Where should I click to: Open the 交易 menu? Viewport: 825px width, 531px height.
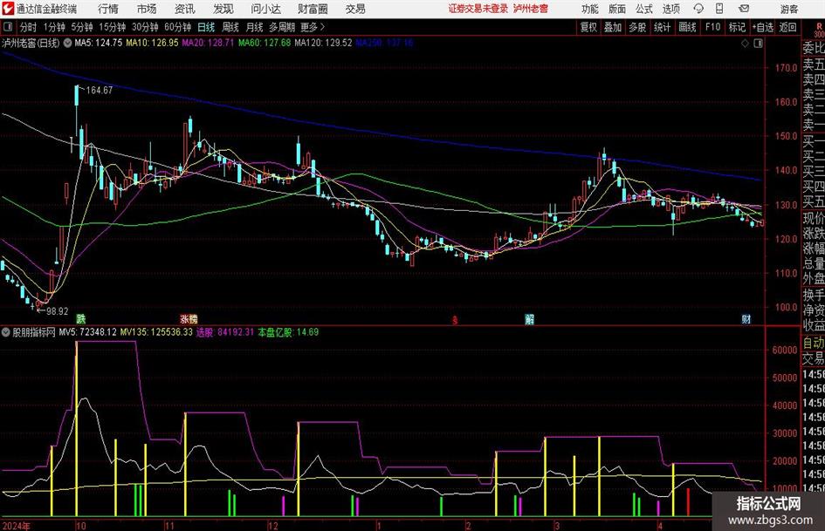click(355, 9)
